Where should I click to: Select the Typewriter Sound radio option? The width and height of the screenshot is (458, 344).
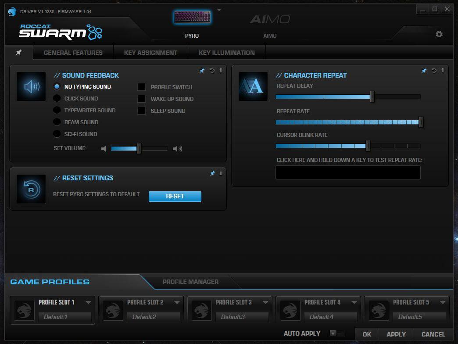[57, 111]
